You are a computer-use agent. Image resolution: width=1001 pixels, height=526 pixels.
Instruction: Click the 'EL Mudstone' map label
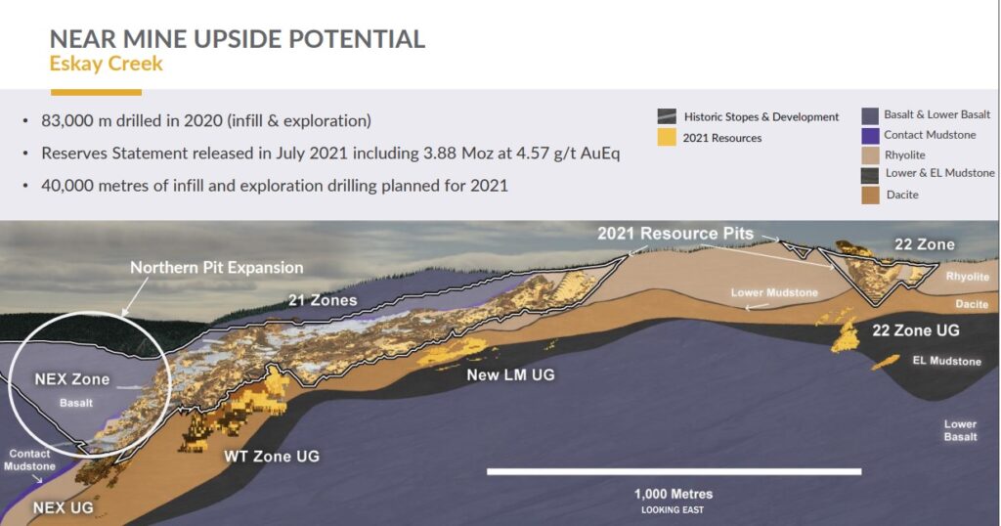click(946, 361)
